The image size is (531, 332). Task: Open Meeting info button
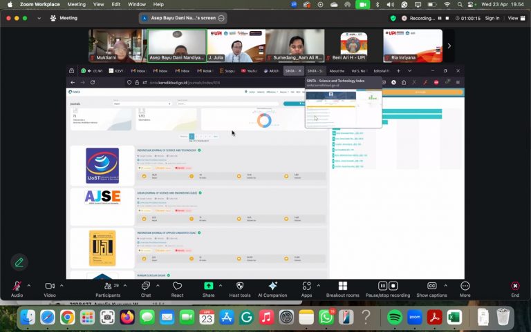click(x=64, y=18)
